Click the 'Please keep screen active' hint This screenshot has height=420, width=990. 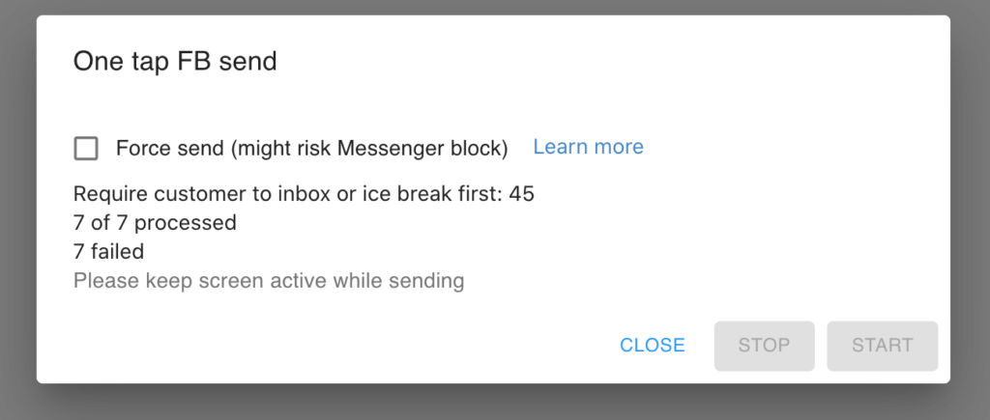click(x=269, y=281)
